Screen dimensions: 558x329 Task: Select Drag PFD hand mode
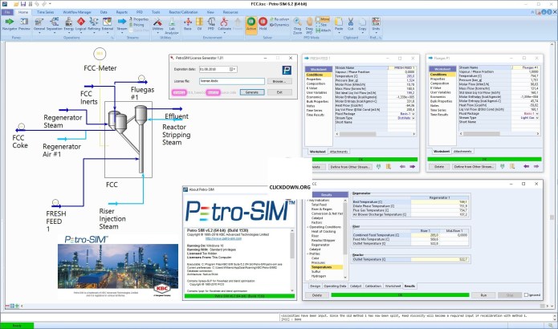tap(309, 26)
